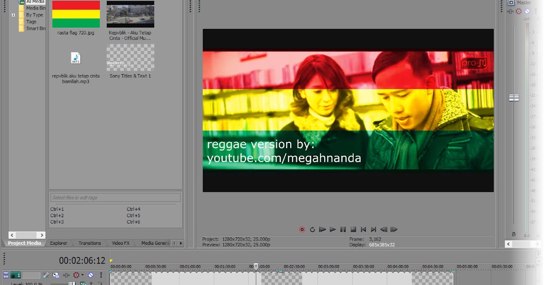Click the Frame 3,162 value
The image size is (544, 285).
(375, 239)
